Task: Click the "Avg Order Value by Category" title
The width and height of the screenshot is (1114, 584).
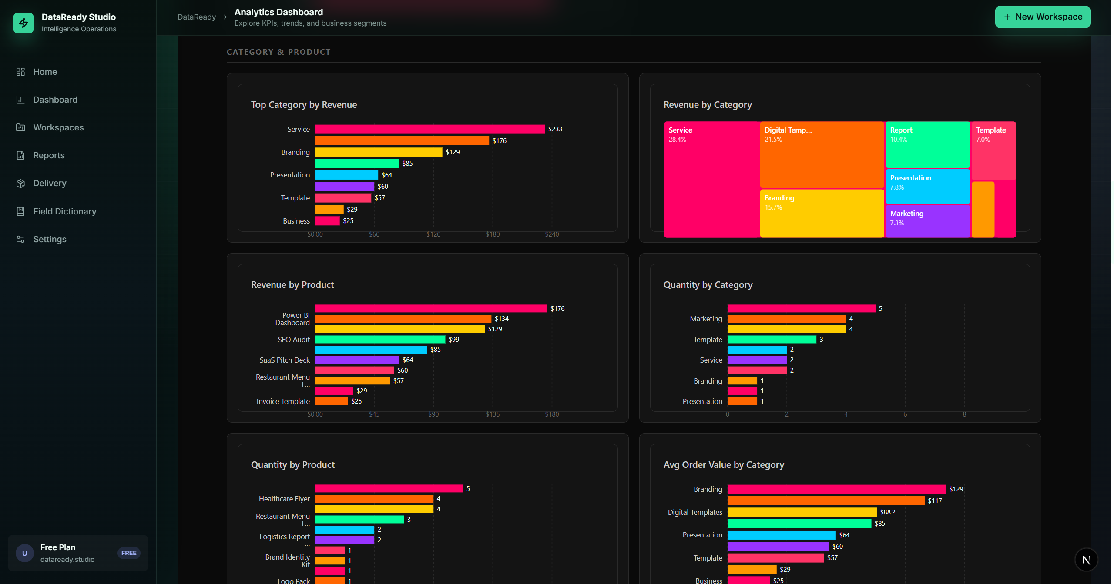Action: pos(724,465)
